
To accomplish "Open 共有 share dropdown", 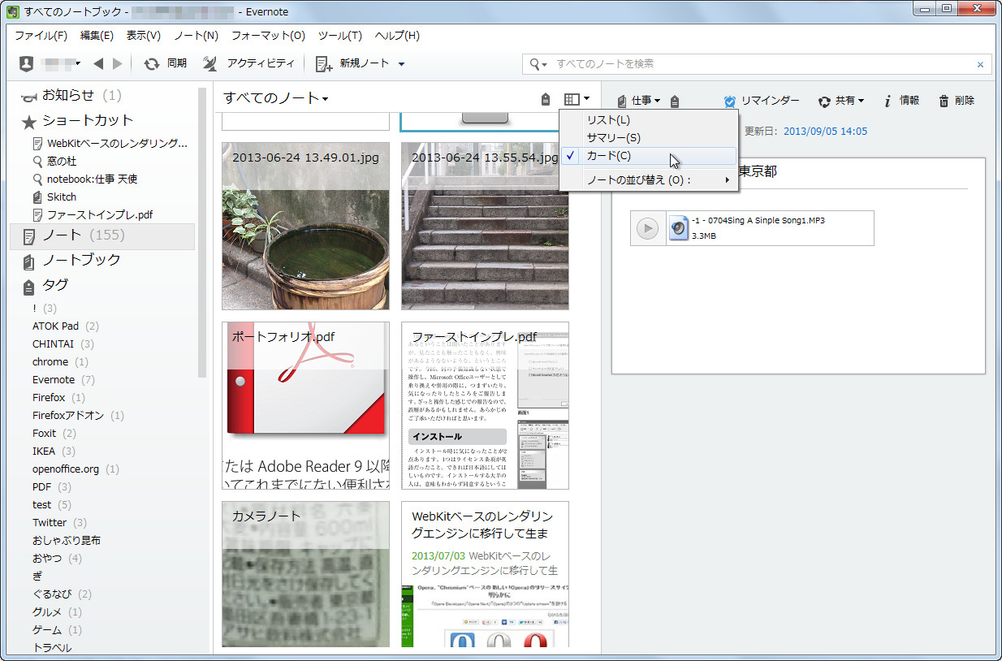I will 840,101.
